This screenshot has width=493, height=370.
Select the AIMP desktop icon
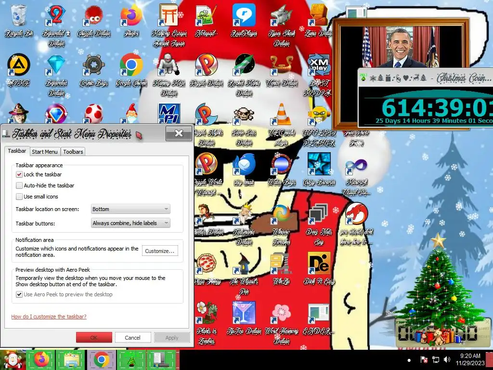[19, 70]
